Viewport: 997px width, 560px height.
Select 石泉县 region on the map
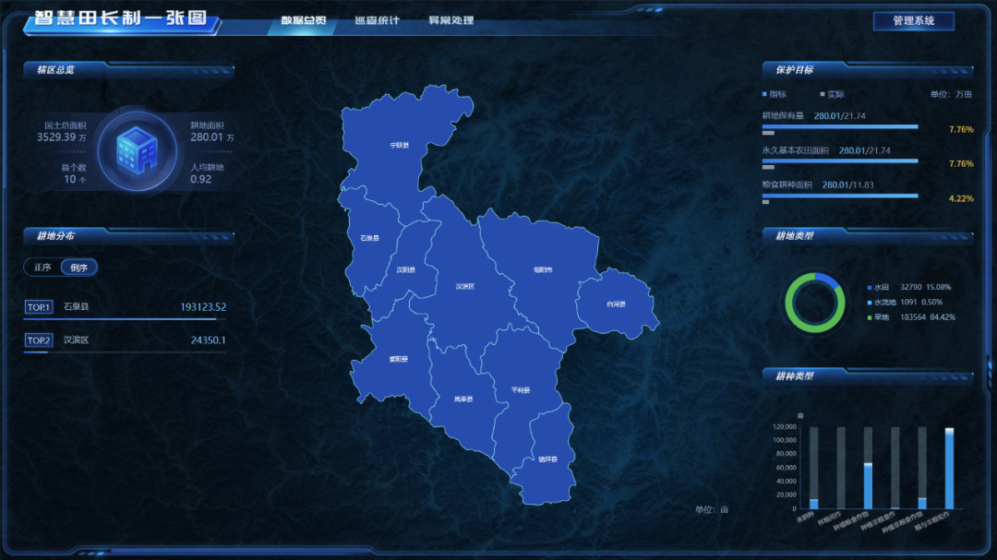tap(369, 238)
